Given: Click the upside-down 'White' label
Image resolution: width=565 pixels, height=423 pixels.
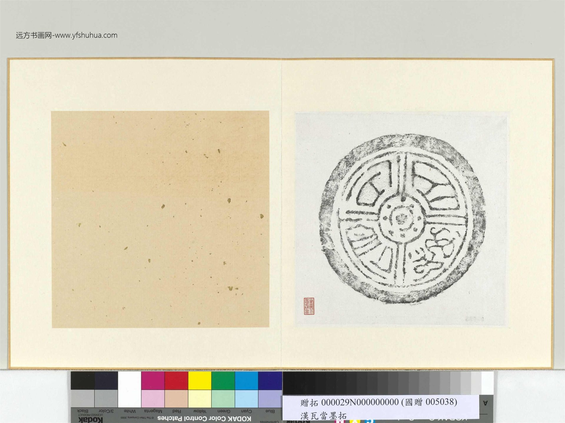Looking at the screenshot, I should pyautogui.click(x=130, y=411).
